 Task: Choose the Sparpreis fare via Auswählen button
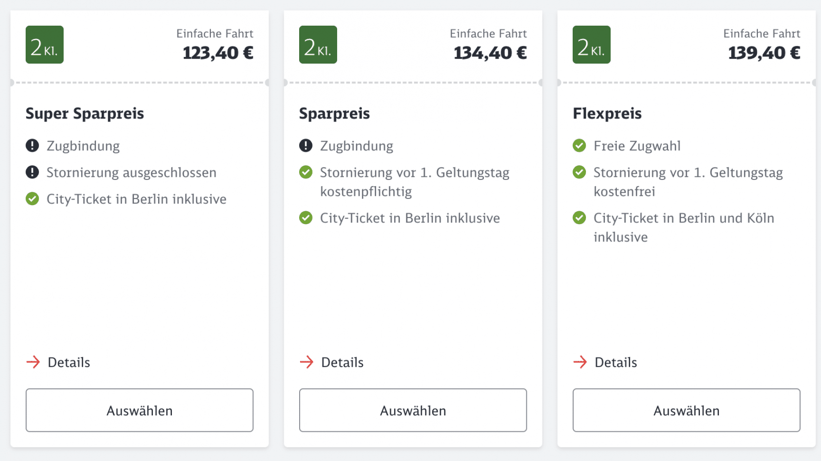coord(413,410)
